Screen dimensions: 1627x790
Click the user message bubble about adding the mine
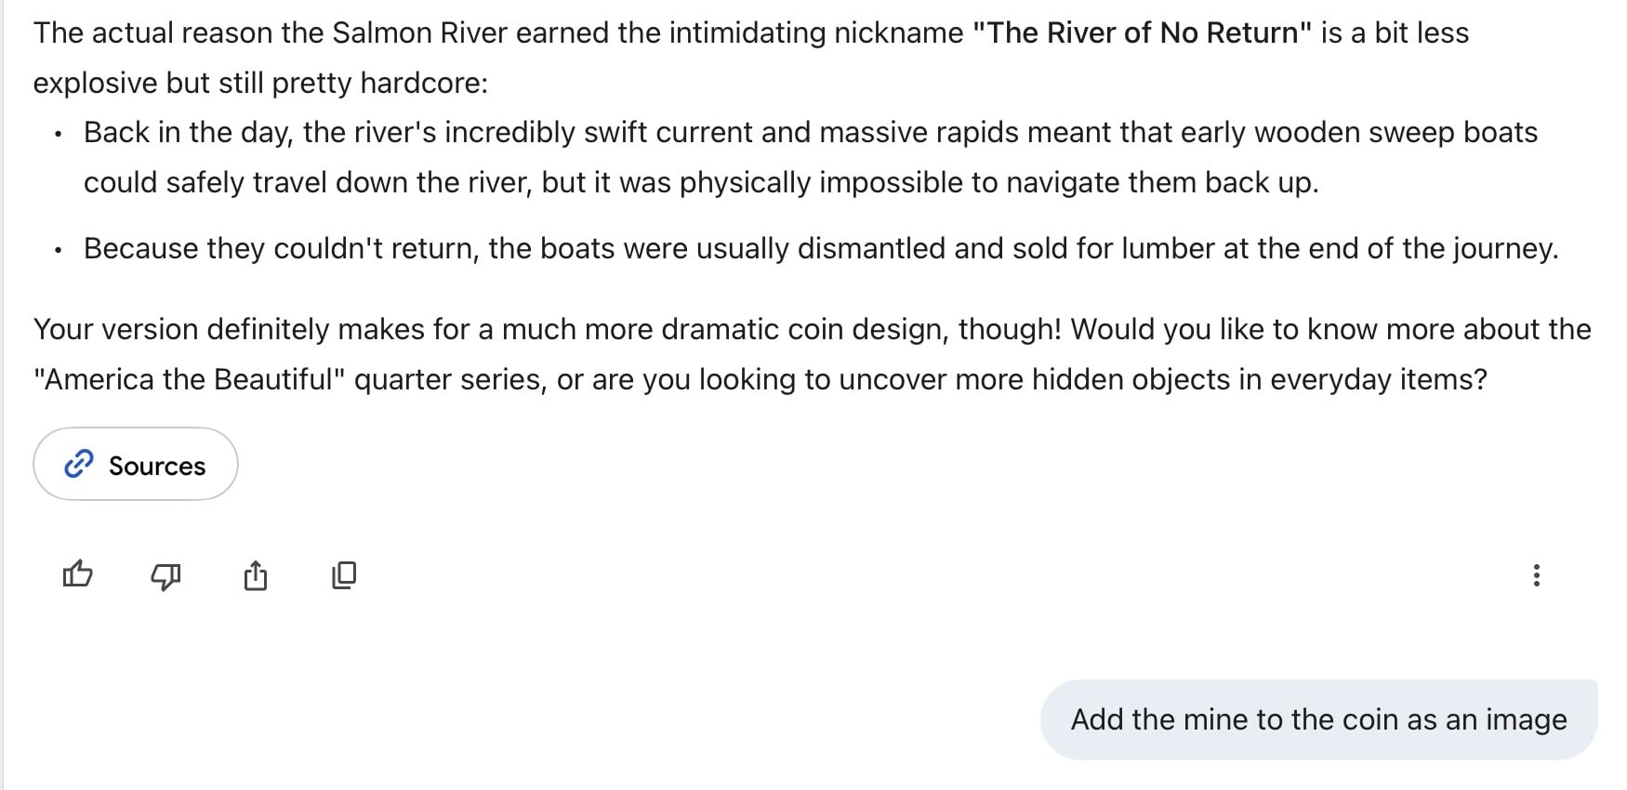point(1318,719)
